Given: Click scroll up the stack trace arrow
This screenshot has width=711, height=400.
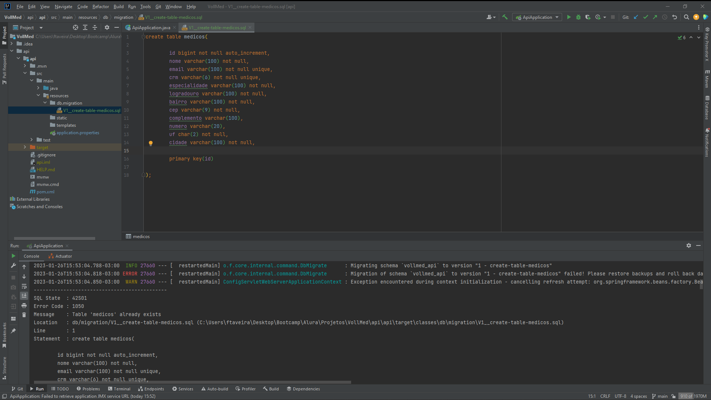Looking at the screenshot, I should click(24, 267).
